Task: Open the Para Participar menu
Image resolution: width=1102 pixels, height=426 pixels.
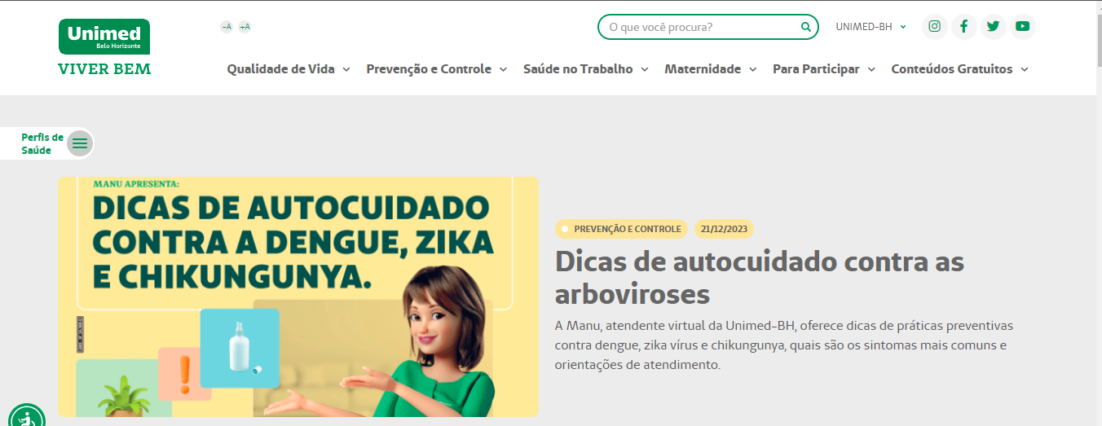Action: pyautogui.click(x=824, y=69)
